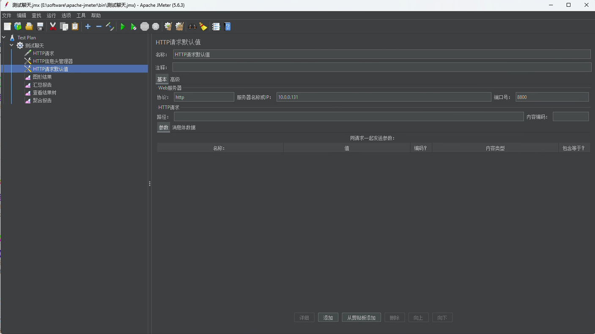Click the Cut scissors icon
Viewport: 595px width, 334px height.
[53, 27]
